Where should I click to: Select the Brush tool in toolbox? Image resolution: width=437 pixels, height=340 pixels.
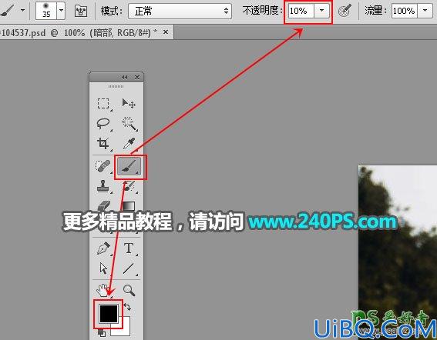(129, 166)
